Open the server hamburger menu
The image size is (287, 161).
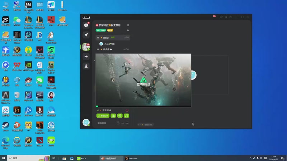point(128,25)
